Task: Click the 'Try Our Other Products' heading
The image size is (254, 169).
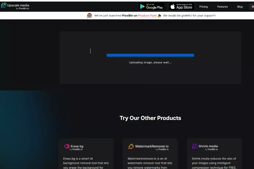Action: coord(150,118)
